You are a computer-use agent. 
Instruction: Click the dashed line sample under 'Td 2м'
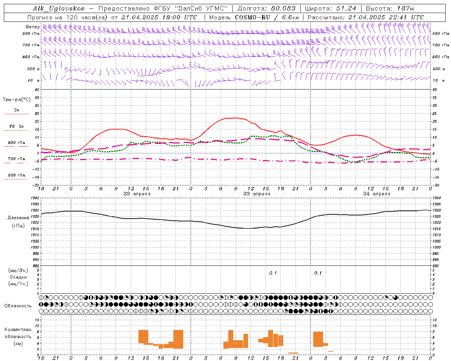click(16, 130)
